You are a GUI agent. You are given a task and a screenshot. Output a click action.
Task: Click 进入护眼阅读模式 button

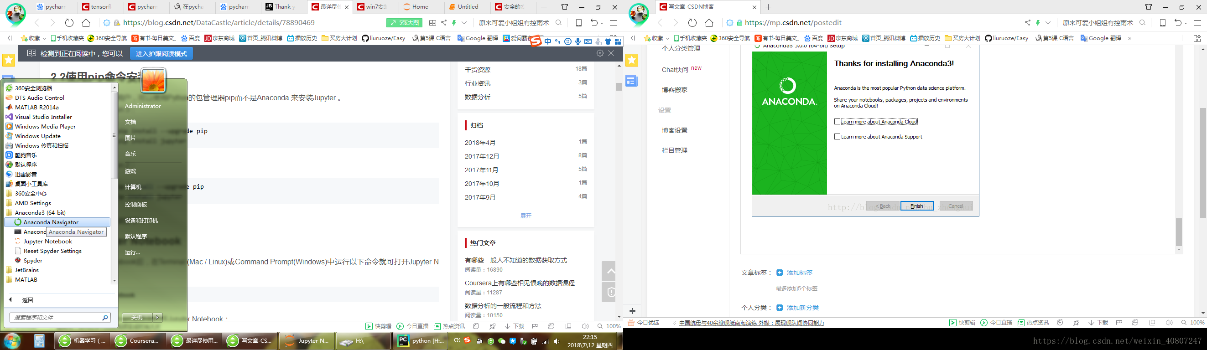[x=161, y=54]
